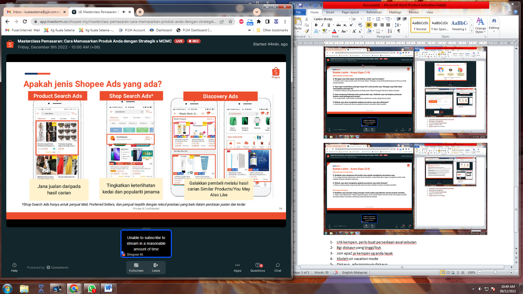Toggle Subscript in Word ribbon
Screen dimensions: 523x294
pyautogui.click(x=345, y=25)
